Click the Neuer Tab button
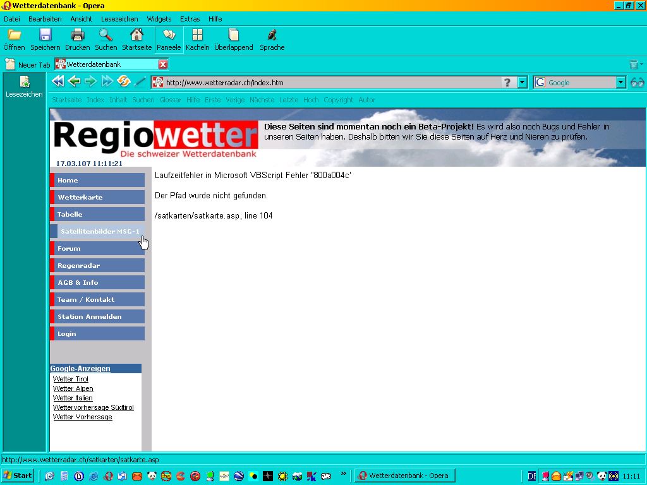Viewport: 647px width, 485px height. coord(28,65)
